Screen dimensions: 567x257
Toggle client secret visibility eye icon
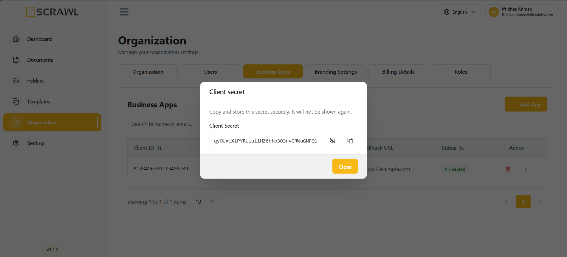332,140
